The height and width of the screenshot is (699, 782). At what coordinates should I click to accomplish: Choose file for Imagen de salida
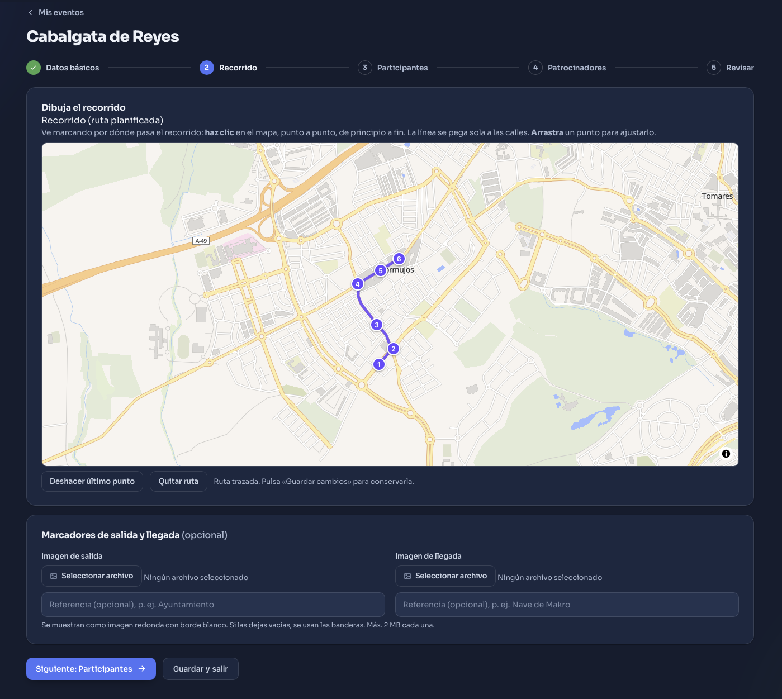[x=92, y=576]
